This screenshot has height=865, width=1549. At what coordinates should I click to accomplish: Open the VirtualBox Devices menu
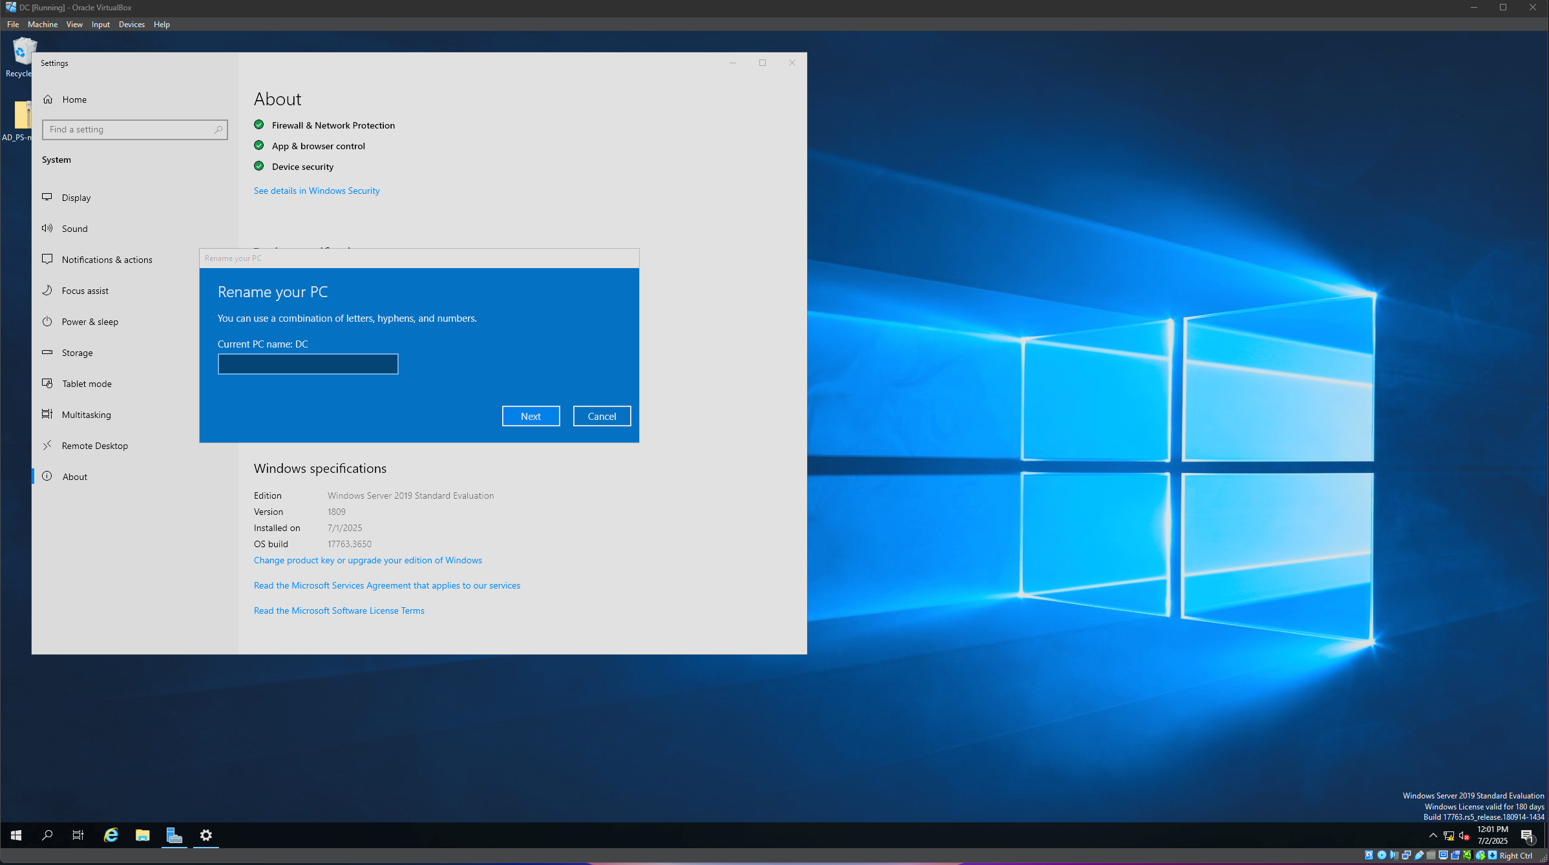tap(131, 25)
